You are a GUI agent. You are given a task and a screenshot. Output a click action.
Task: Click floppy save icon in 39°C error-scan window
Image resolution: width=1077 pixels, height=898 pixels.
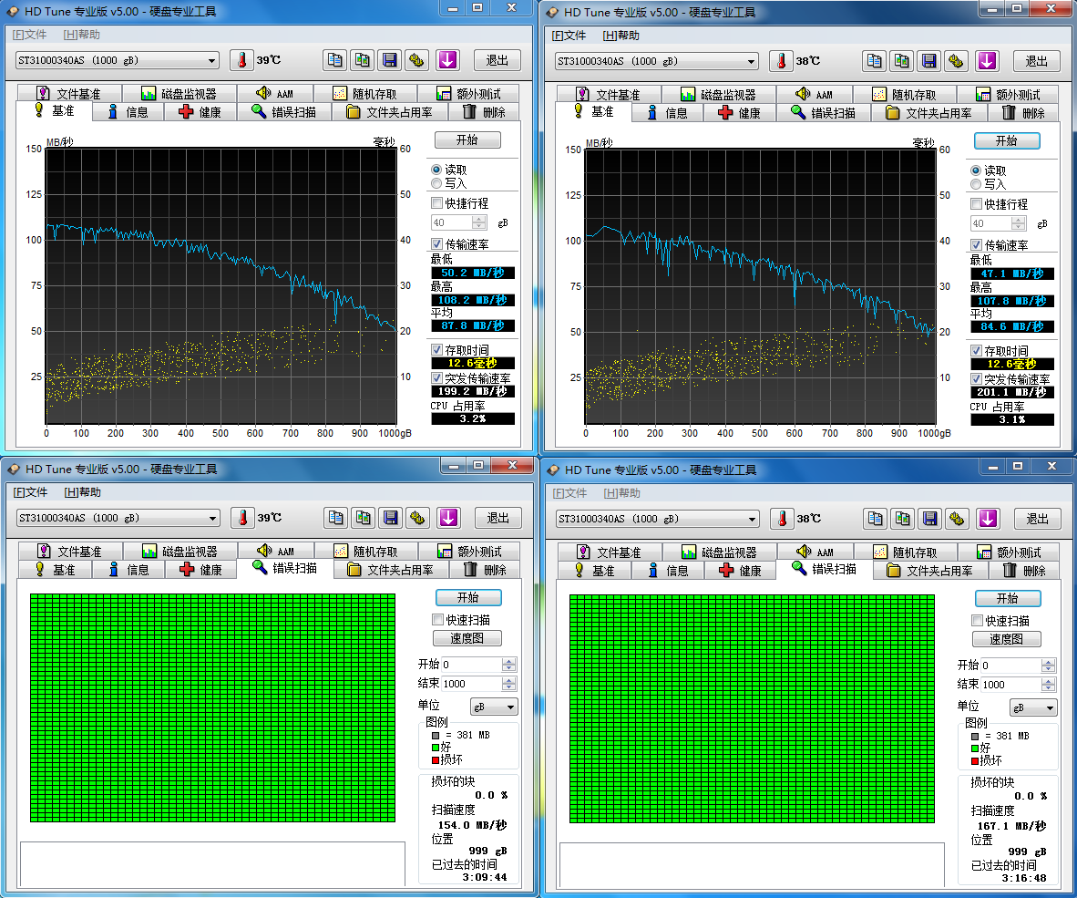click(x=390, y=518)
